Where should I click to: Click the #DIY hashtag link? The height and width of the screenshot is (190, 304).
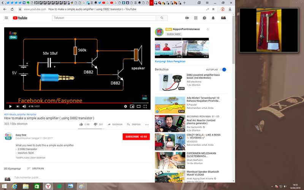(x=6, y=114)
